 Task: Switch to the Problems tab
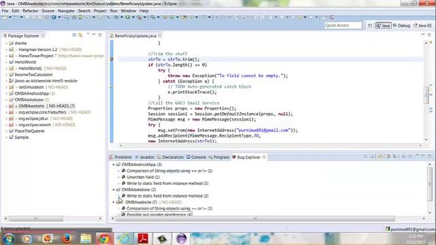pyautogui.click(x=121, y=157)
